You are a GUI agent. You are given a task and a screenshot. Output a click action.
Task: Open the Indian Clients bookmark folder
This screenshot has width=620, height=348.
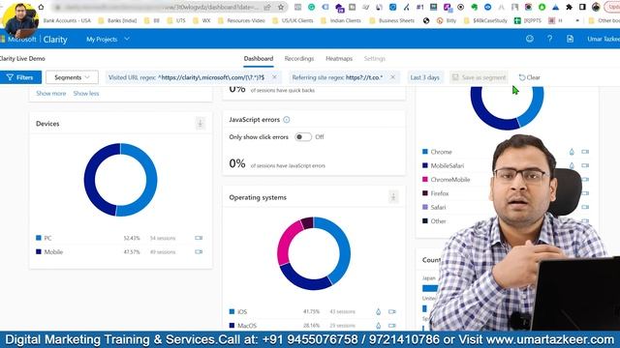pos(341,20)
